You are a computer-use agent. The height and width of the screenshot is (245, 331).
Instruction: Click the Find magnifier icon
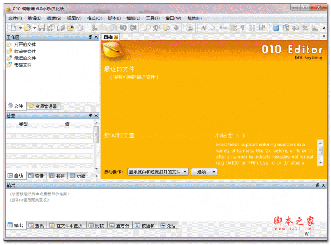tap(147, 28)
